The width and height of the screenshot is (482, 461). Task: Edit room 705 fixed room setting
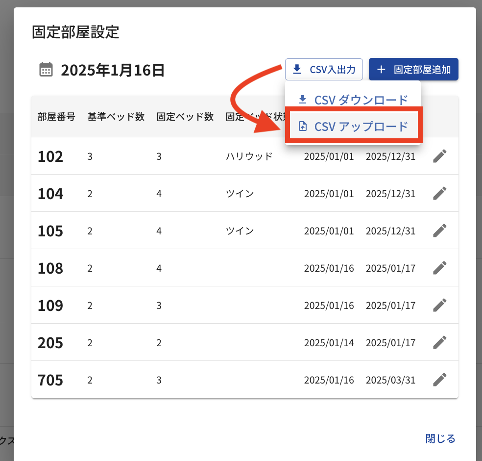pos(439,380)
